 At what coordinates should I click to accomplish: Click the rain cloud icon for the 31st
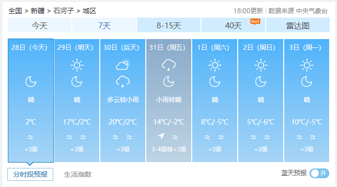coord(169,65)
